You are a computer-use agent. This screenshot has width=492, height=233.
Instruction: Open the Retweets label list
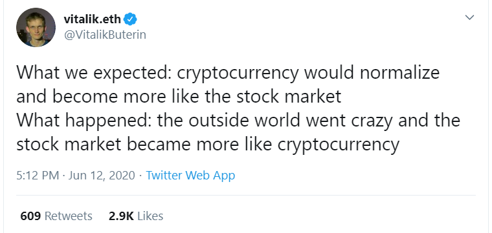[69, 216]
